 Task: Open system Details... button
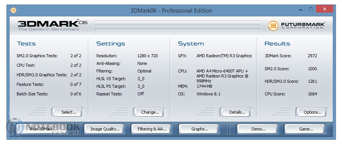coord(235,112)
